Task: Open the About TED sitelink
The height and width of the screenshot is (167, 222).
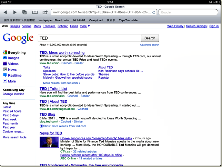Action: 105,67
